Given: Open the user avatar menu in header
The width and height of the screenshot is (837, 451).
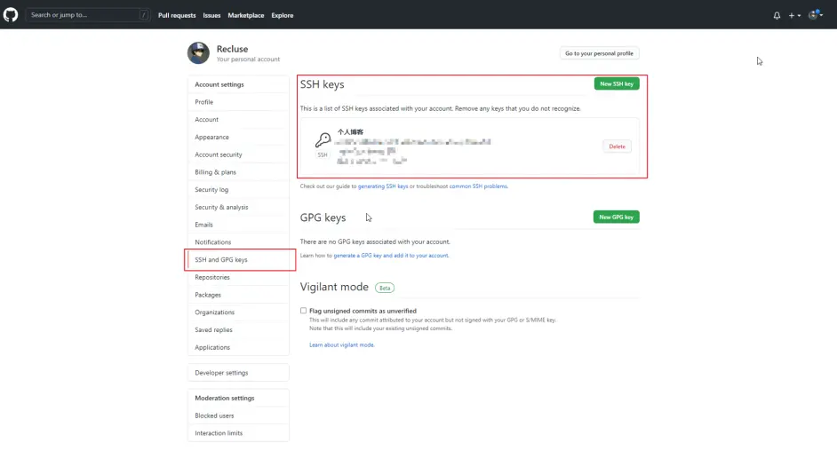Looking at the screenshot, I should coord(815,15).
